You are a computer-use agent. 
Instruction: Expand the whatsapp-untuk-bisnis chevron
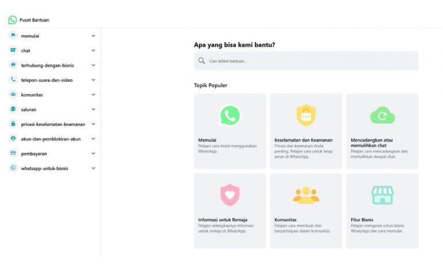pyautogui.click(x=93, y=168)
